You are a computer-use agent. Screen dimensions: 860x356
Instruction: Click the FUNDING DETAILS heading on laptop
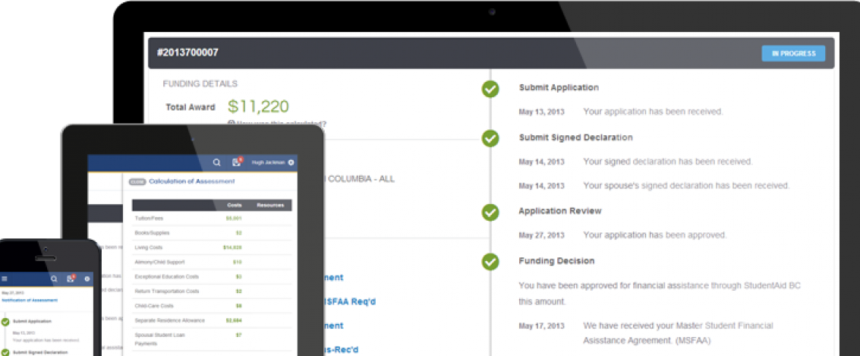tap(200, 84)
